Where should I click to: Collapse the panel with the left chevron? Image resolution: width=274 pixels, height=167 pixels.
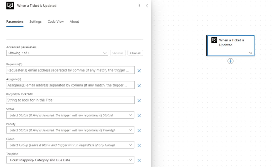147,6
